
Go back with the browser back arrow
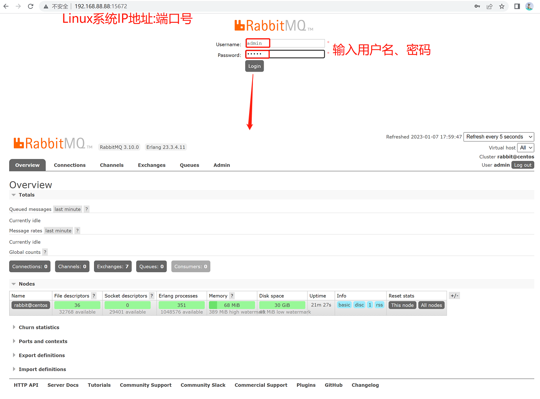(6, 6)
